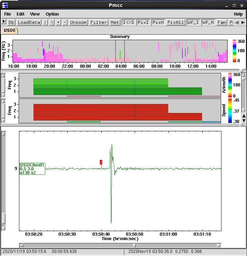The image size is (247, 256).
Task: Toggle the PixN button
Action: tap(158, 22)
